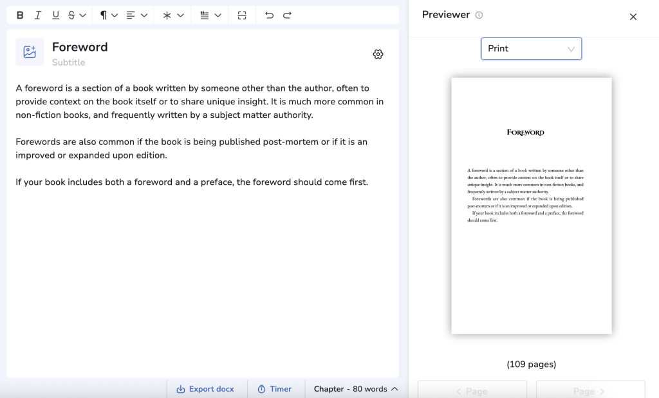Image resolution: width=659 pixels, height=398 pixels.
Task: Redo the last edit
Action: [x=287, y=15]
